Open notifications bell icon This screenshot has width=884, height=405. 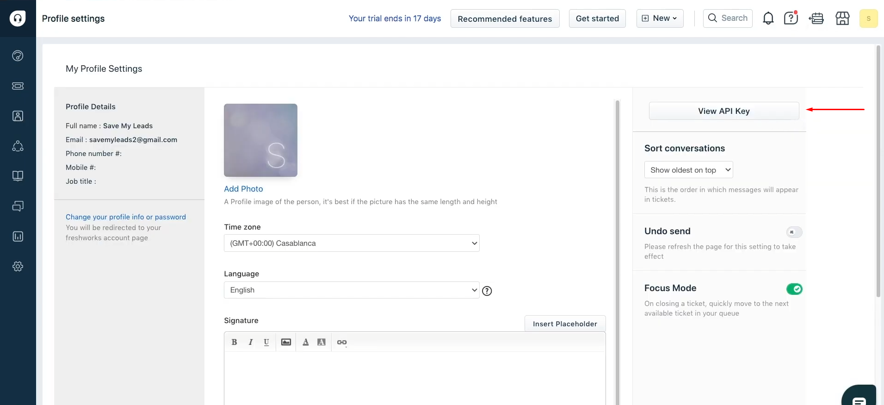(x=768, y=19)
